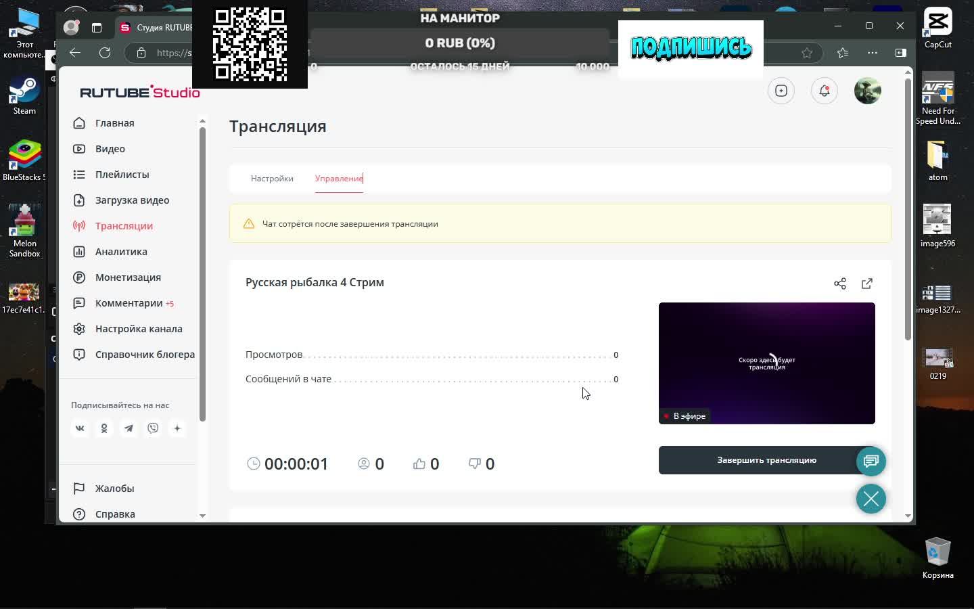Toggle the browser sidebar icon
Image resolution: width=974 pixels, height=609 pixels.
click(901, 53)
